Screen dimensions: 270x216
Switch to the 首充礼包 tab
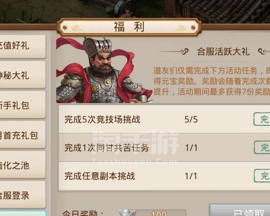[x=22, y=135]
